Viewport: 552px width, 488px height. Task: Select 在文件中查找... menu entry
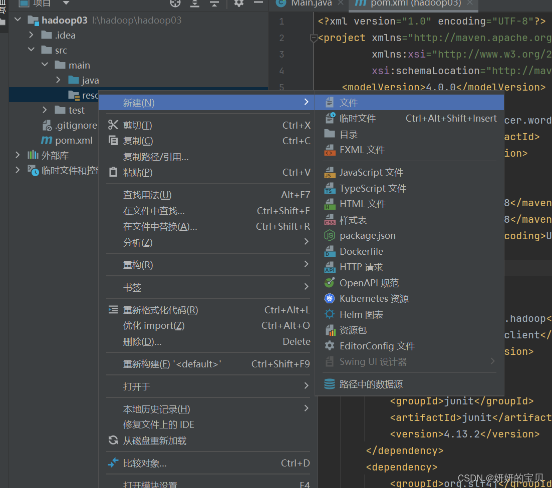click(x=154, y=211)
